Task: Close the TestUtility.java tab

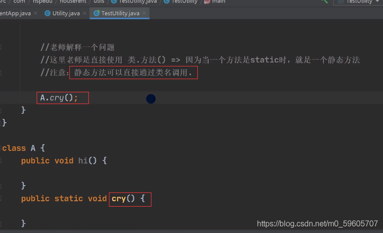Action: (144, 13)
